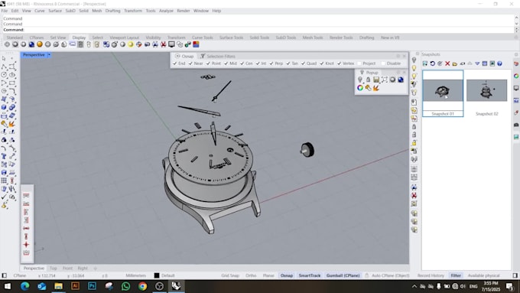The width and height of the screenshot is (520, 293).
Task: Enable the Project osnap checkbox
Action: [x=359, y=63]
